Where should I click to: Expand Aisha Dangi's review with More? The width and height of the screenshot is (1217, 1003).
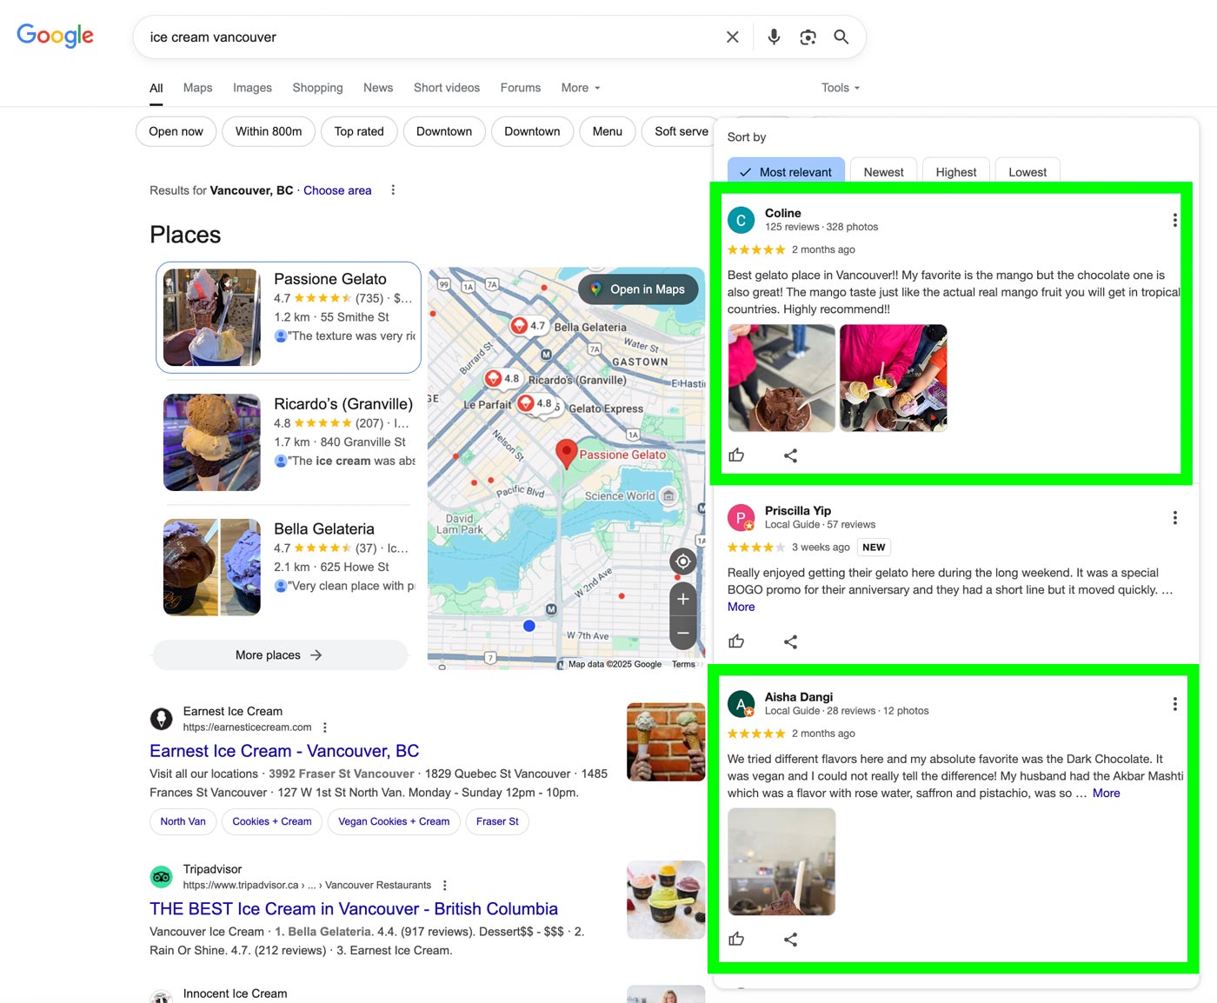click(x=1106, y=793)
